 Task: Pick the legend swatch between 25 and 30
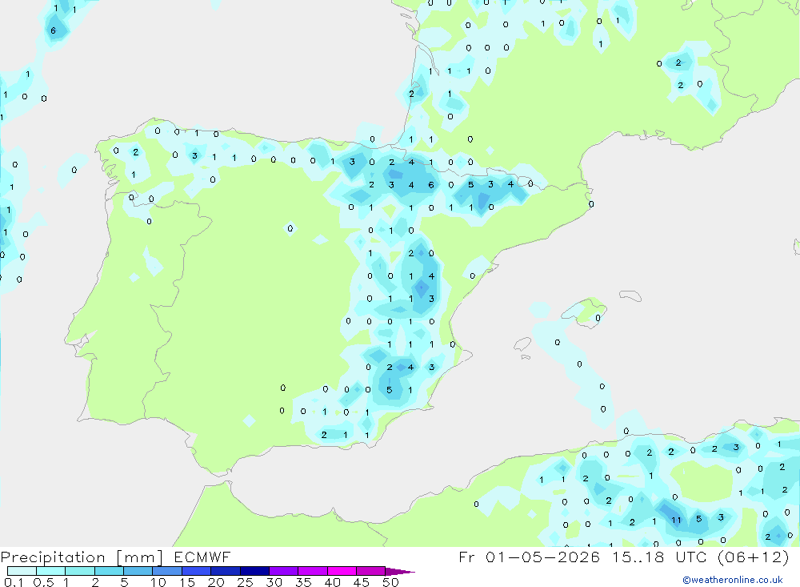(x=254, y=571)
